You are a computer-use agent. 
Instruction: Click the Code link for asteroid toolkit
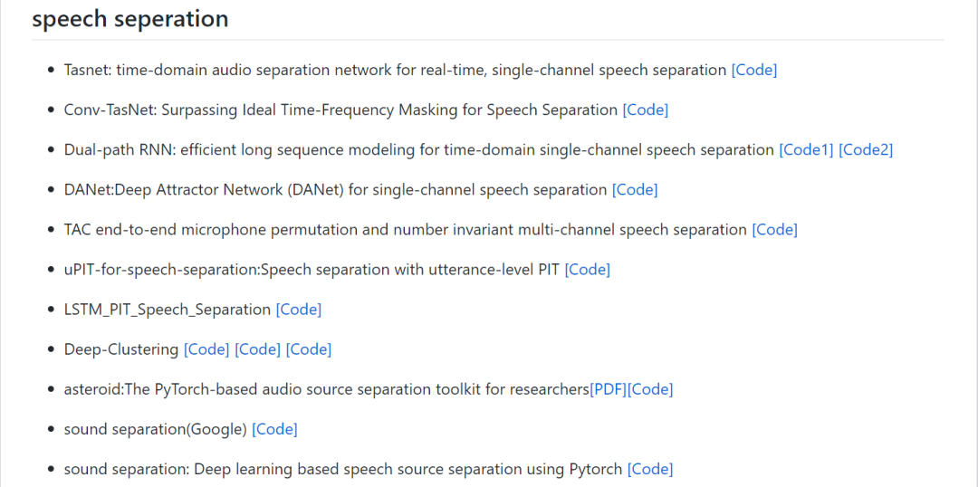pos(650,389)
